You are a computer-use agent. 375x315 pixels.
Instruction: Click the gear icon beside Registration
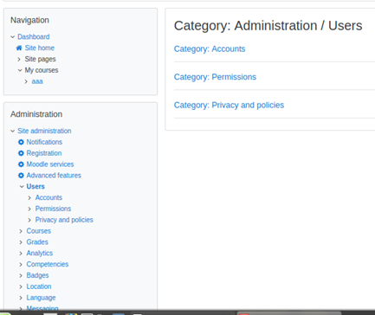click(21, 153)
